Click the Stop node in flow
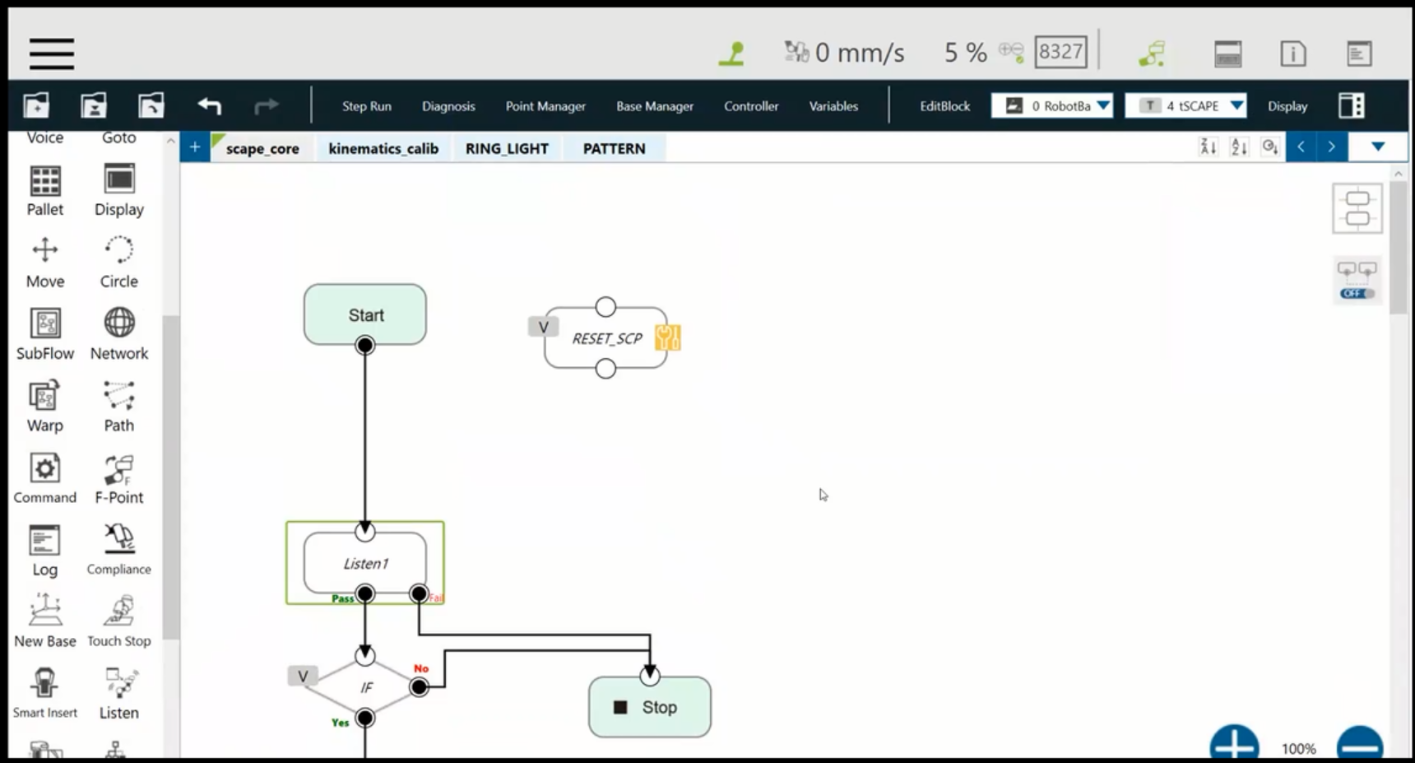 tap(650, 707)
